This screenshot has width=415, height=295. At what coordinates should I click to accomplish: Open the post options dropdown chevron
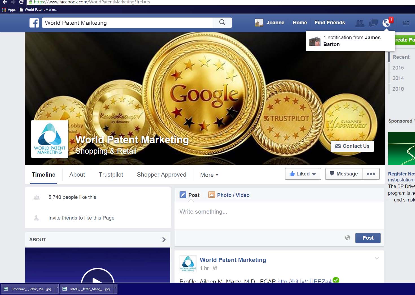[377, 258]
